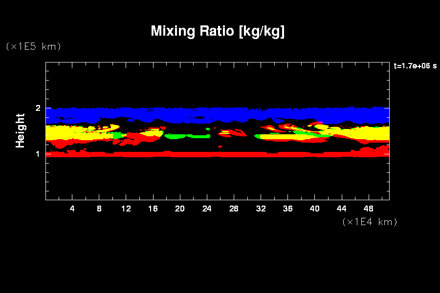Click x-axis tick label 36
Viewport: 440px width, 293px height.
[287, 209]
